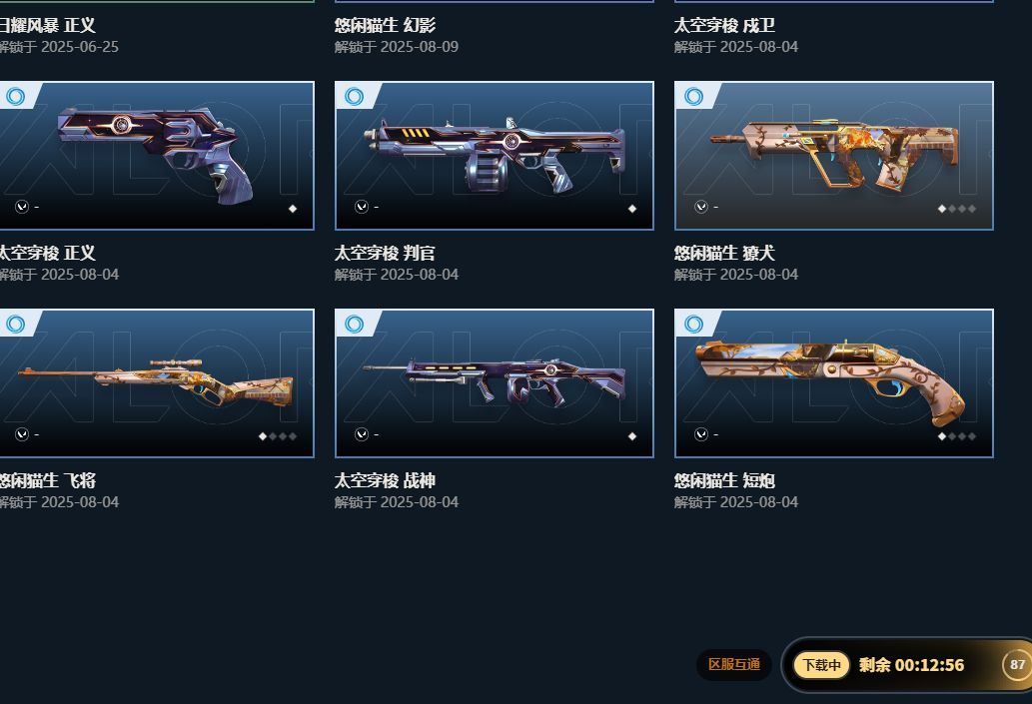Click the level diamonds on 悠闲猫生 飞将 card

click(x=278, y=436)
